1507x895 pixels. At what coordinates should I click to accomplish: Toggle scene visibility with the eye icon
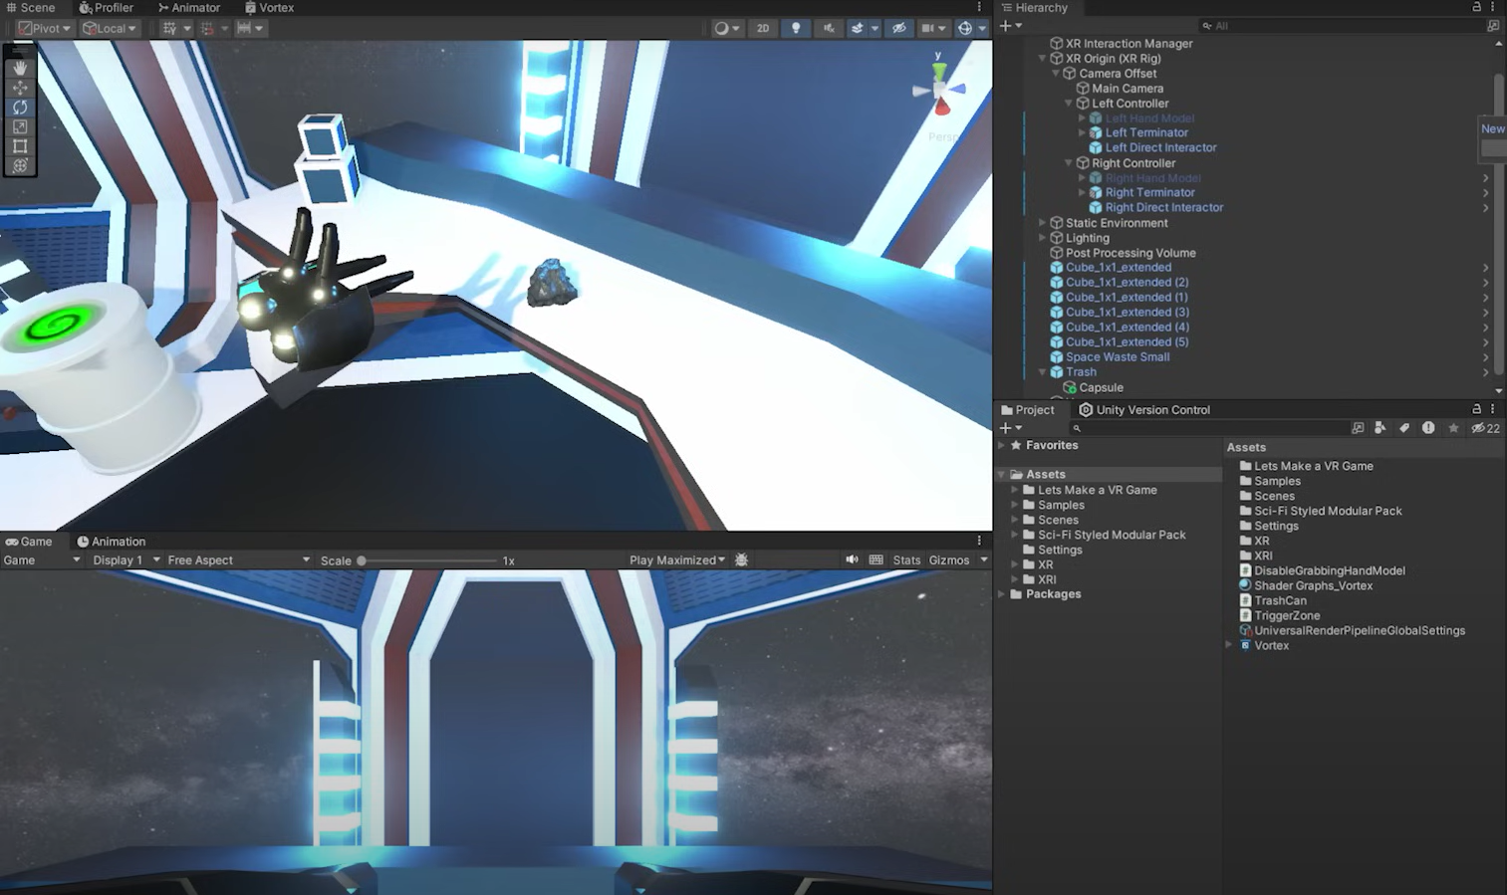point(897,28)
